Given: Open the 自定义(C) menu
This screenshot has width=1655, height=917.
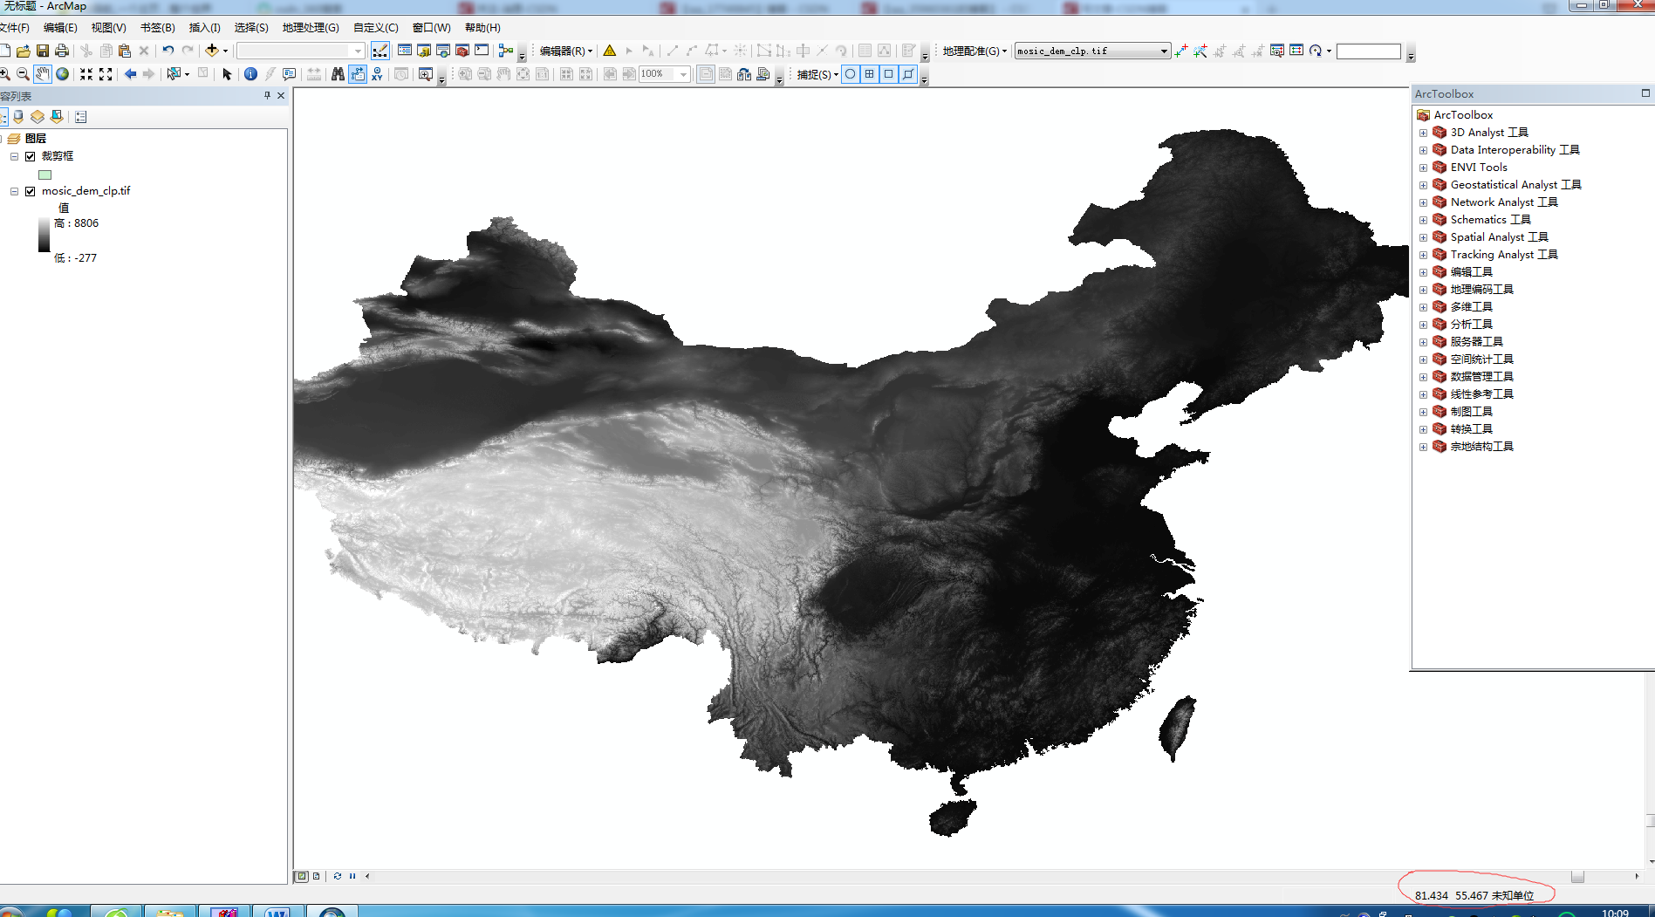Looking at the screenshot, I should tap(375, 28).
